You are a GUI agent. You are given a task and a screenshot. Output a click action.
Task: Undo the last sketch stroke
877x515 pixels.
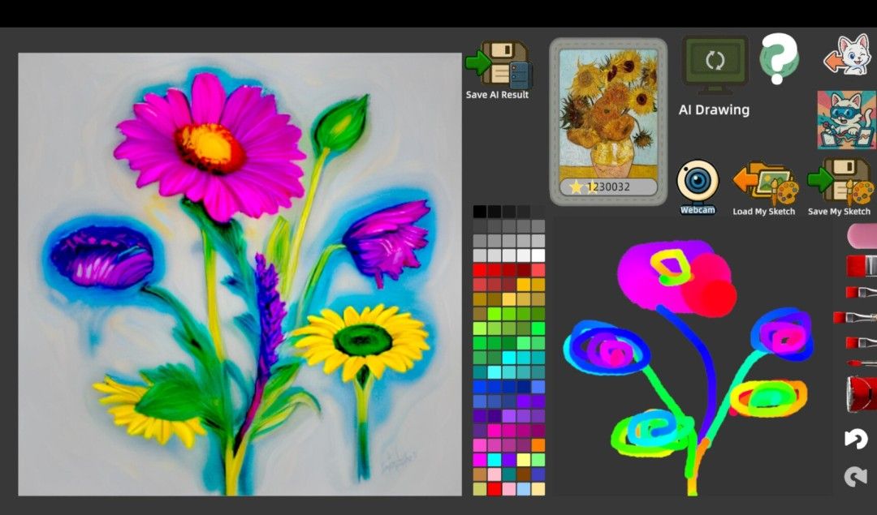[x=856, y=439]
